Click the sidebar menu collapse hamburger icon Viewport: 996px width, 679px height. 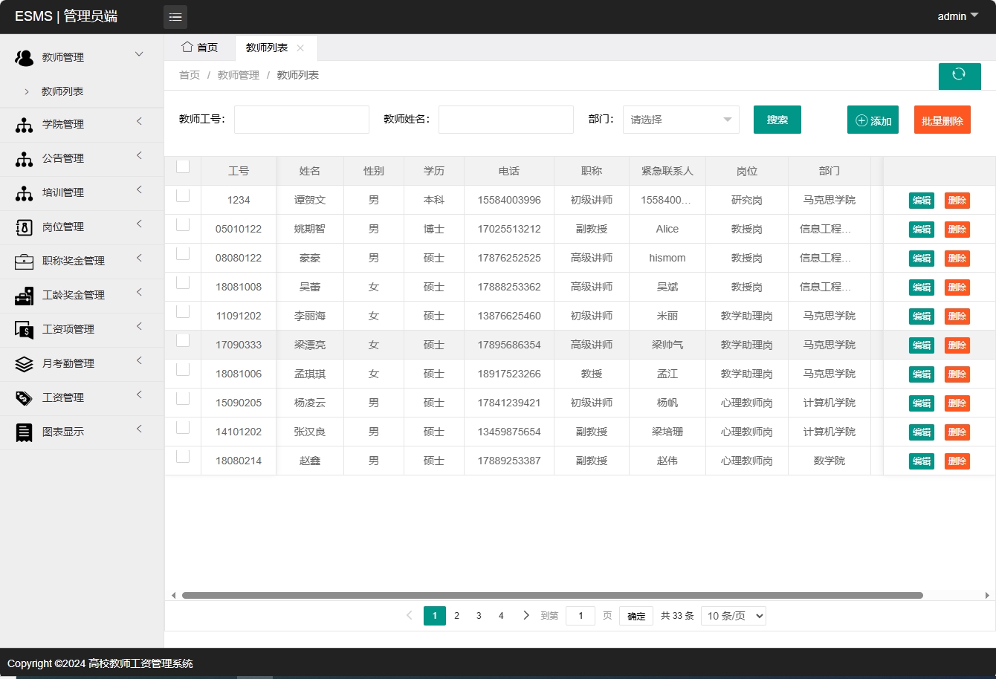(175, 16)
